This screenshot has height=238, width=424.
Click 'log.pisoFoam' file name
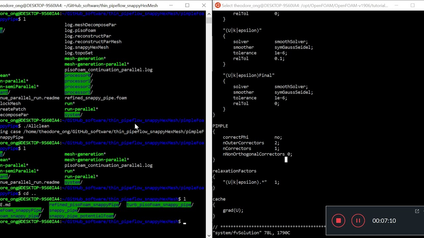80,30
